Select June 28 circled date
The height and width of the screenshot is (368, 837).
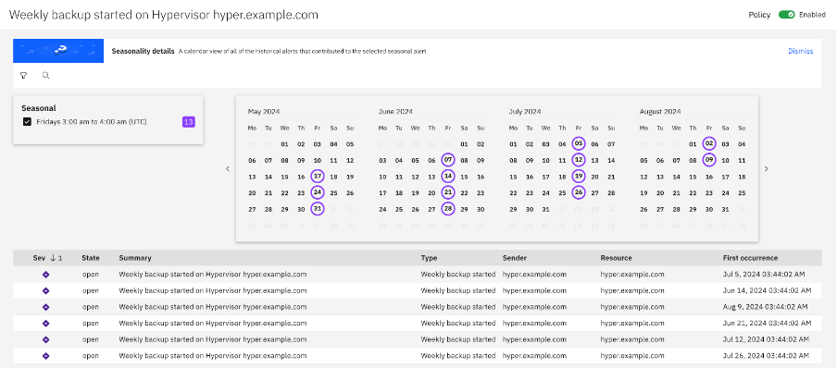pos(448,209)
